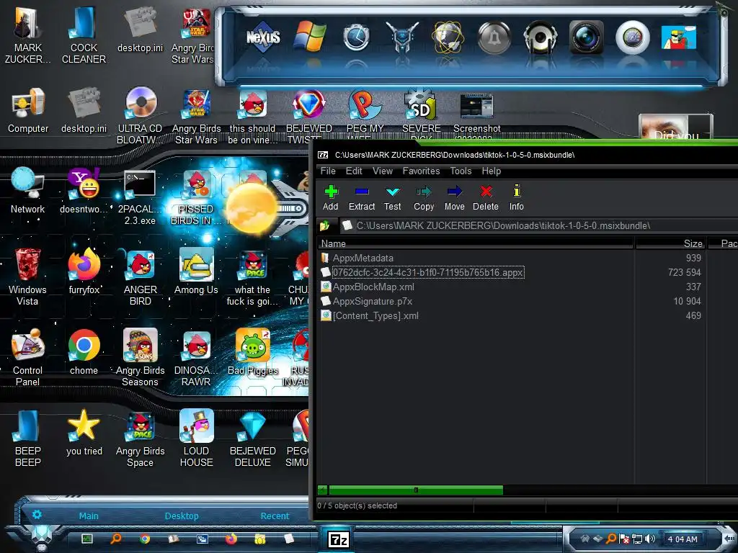Click the camera lens dock icon
This screenshot has height=553, width=738.
pyautogui.click(x=587, y=37)
